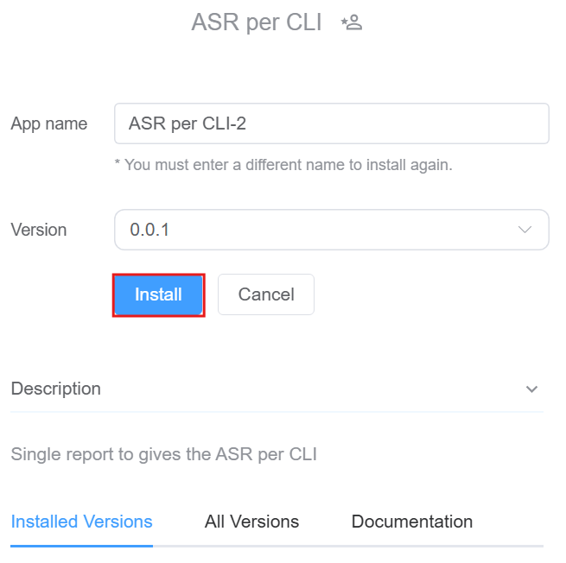Cancel the app installation
This screenshot has height=563, width=566.
(x=265, y=294)
